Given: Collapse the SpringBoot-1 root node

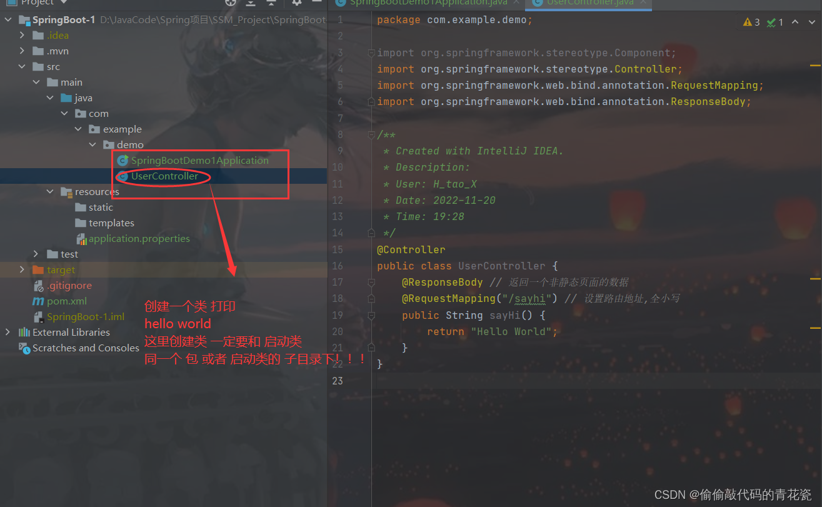Looking at the screenshot, I should click(8, 20).
